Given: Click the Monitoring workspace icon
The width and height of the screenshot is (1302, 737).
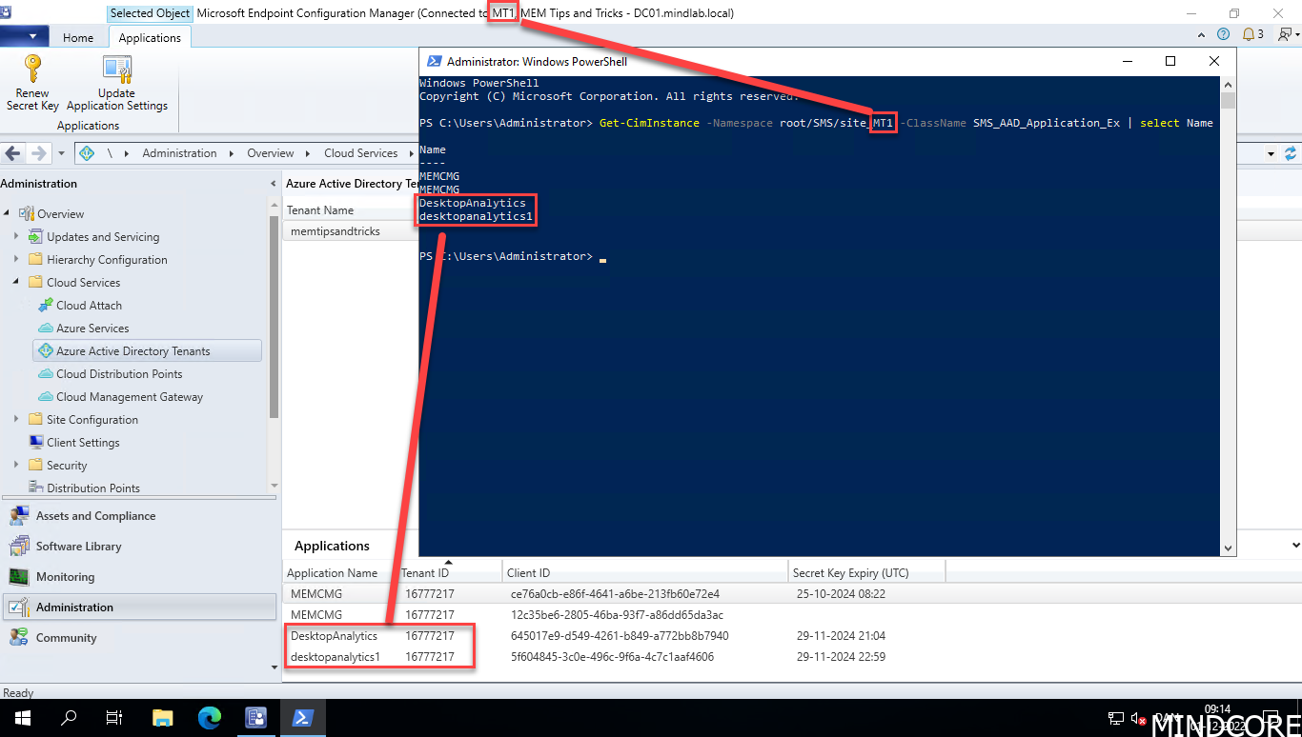Looking at the screenshot, I should click(18, 577).
